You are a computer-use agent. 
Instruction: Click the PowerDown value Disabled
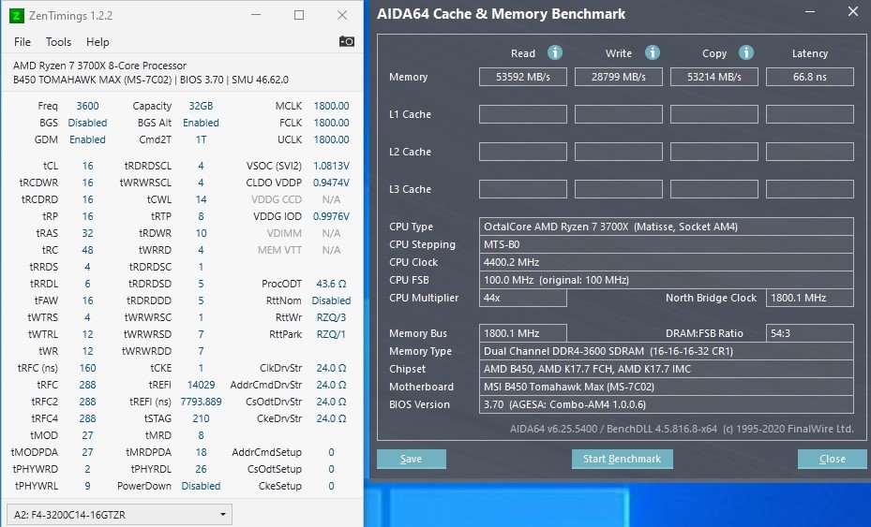[x=201, y=486]
